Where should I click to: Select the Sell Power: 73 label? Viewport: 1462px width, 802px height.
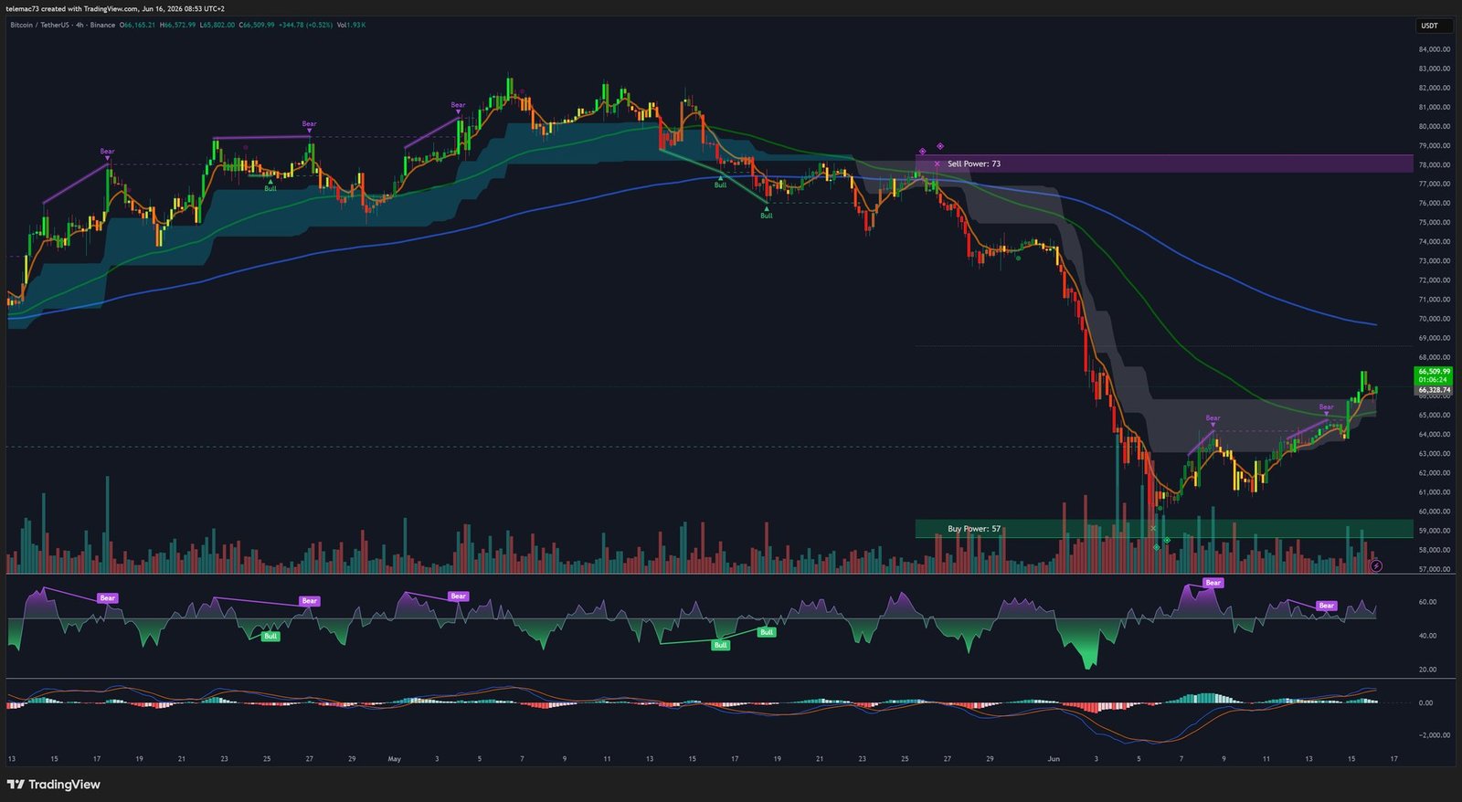pyautogui.click(x=974, y=164)
